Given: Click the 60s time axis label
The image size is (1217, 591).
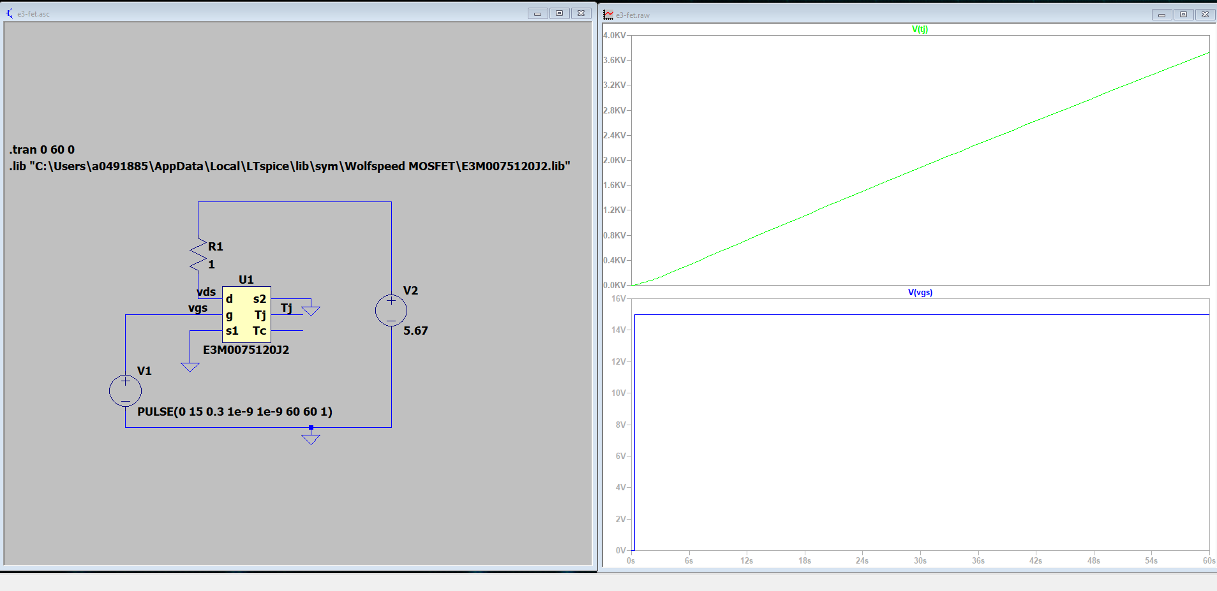Looking at the screenshot, I should [1209, 560].
